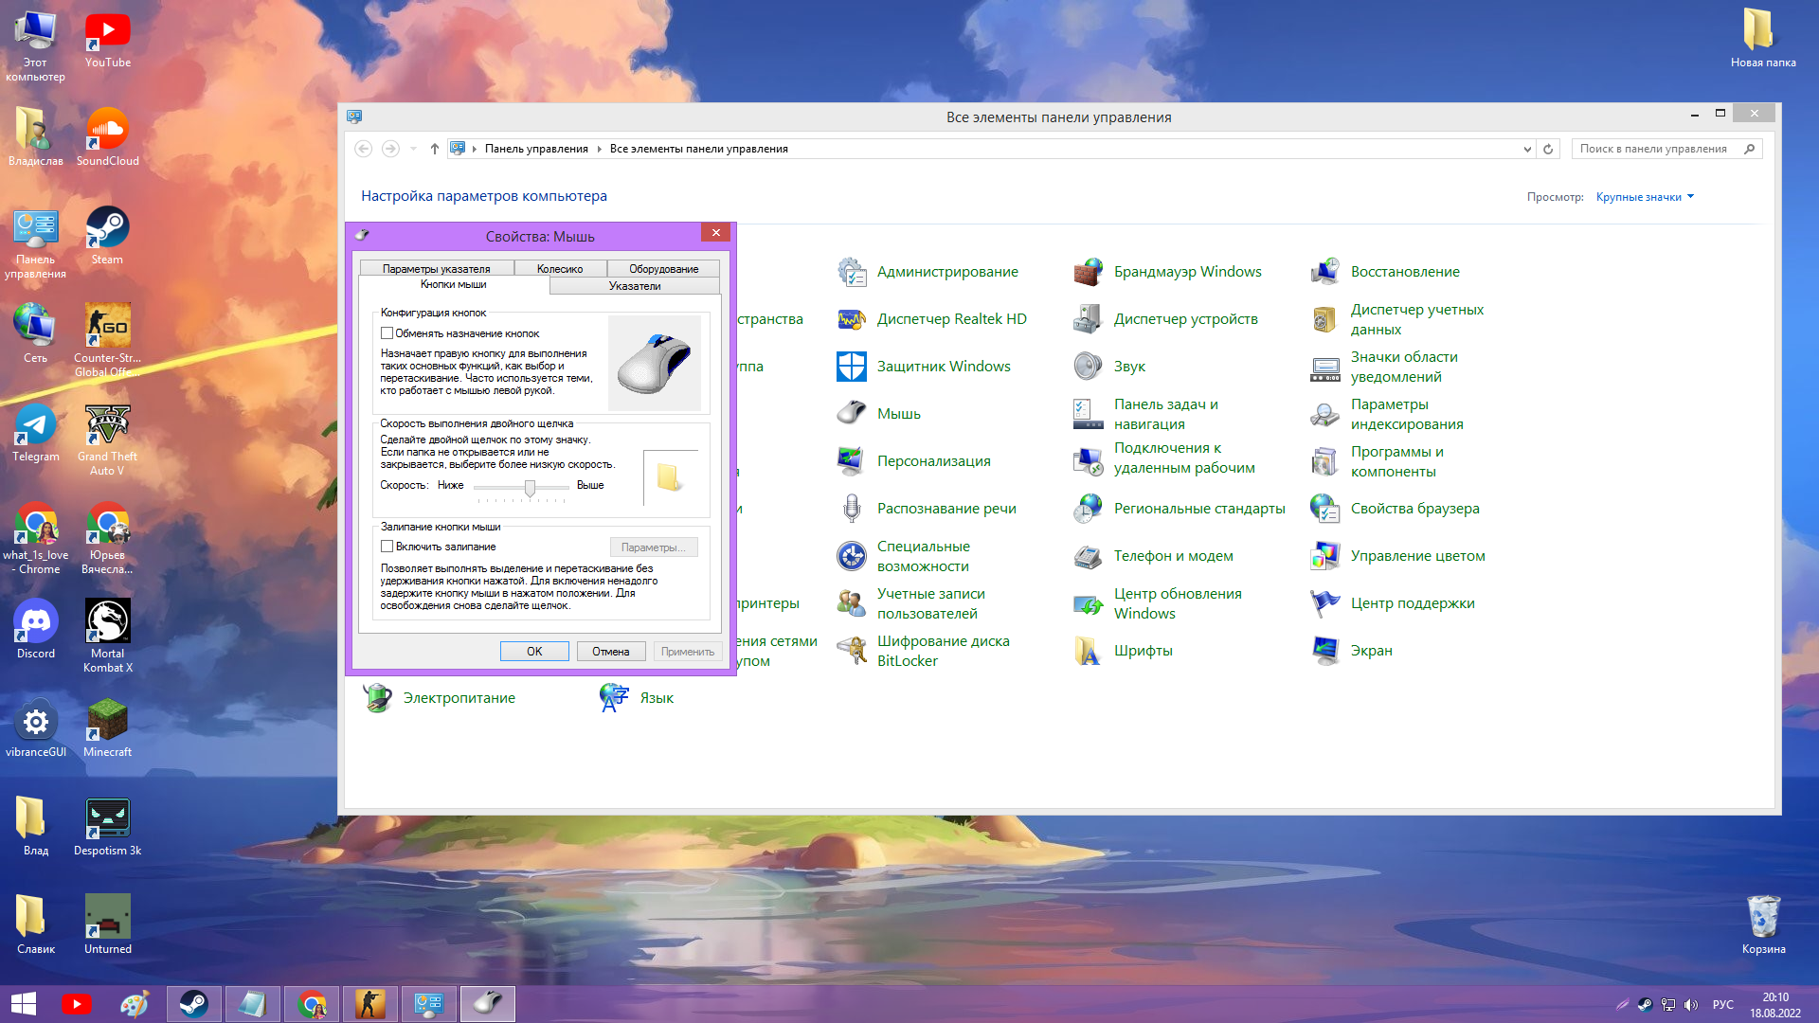Click the control panel search field
Viewport: 1819px width, 1023px height.
click(x=1653, y=149)
